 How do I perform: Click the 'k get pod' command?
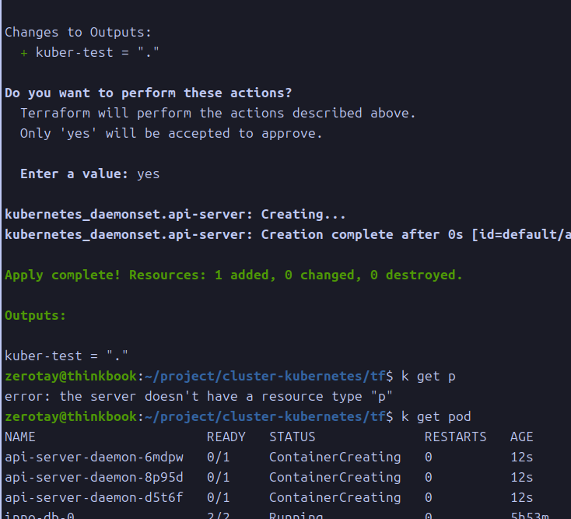coord(436,416)
